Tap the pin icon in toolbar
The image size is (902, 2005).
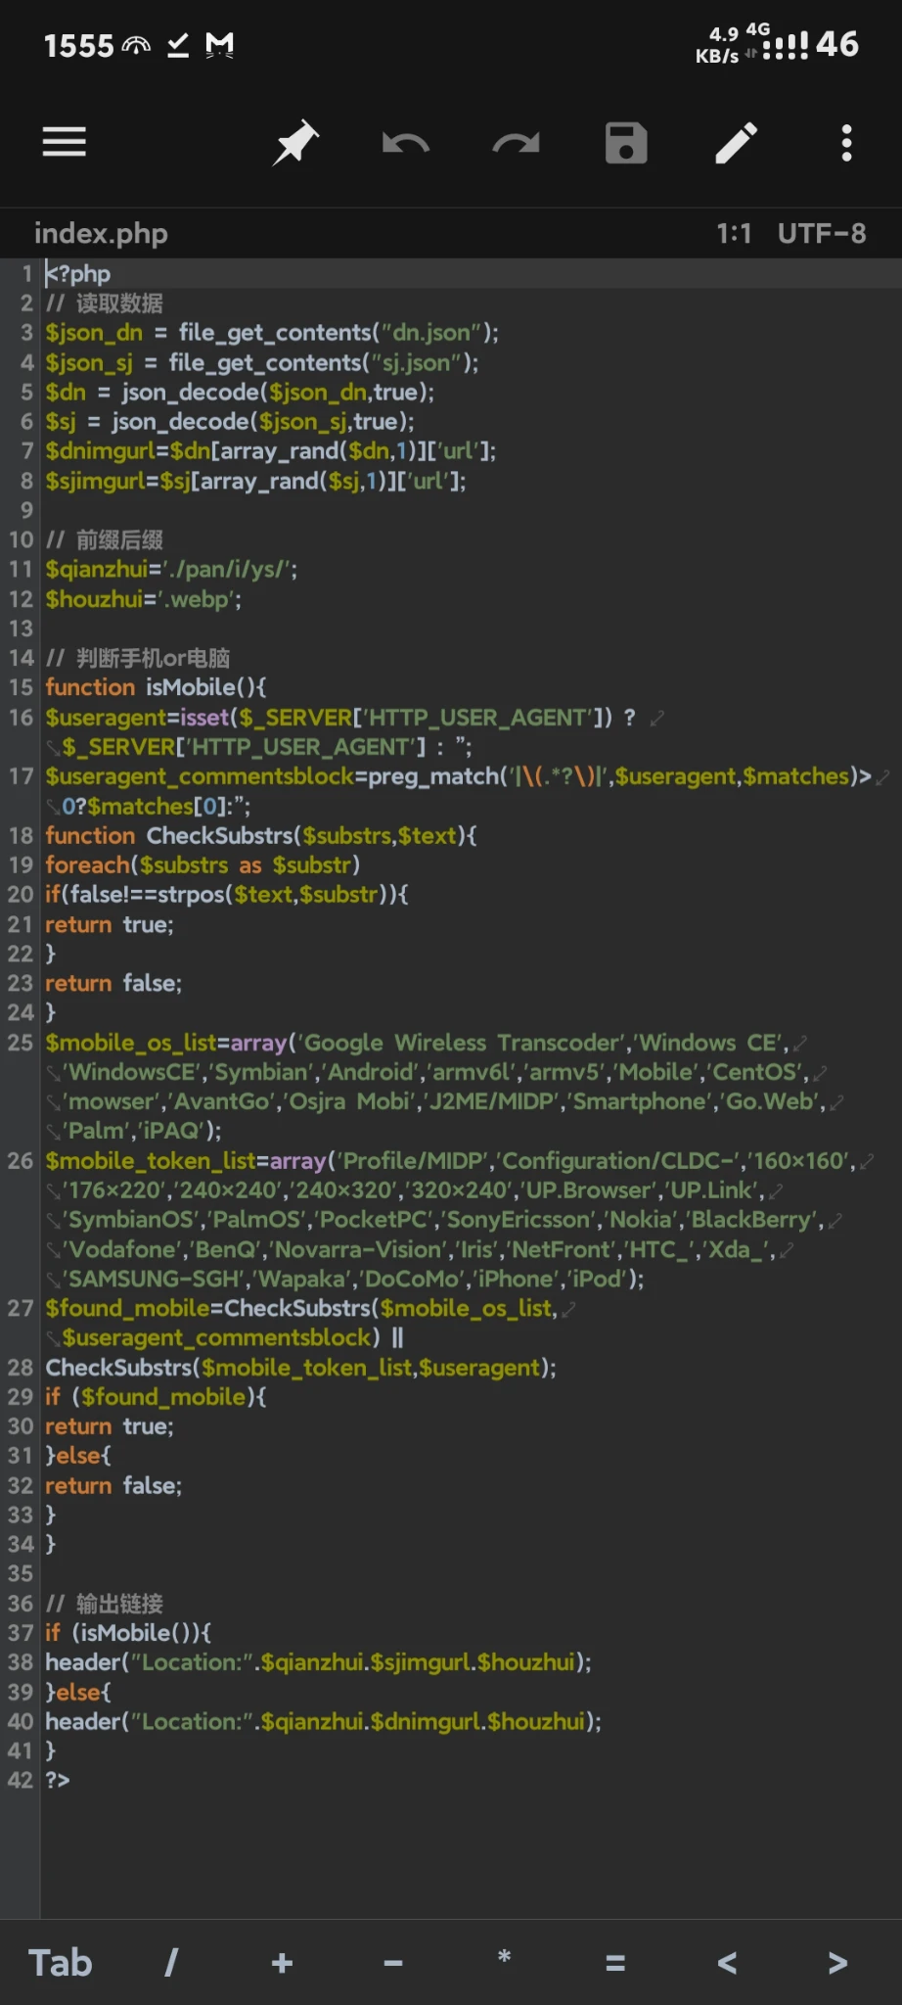(x=295, y=143)
